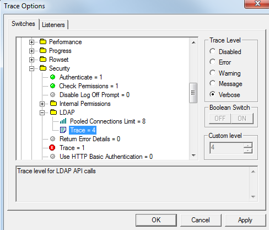Click the 'Performance' tree label
Screen dimensions: 269x230
click(66, 42)
